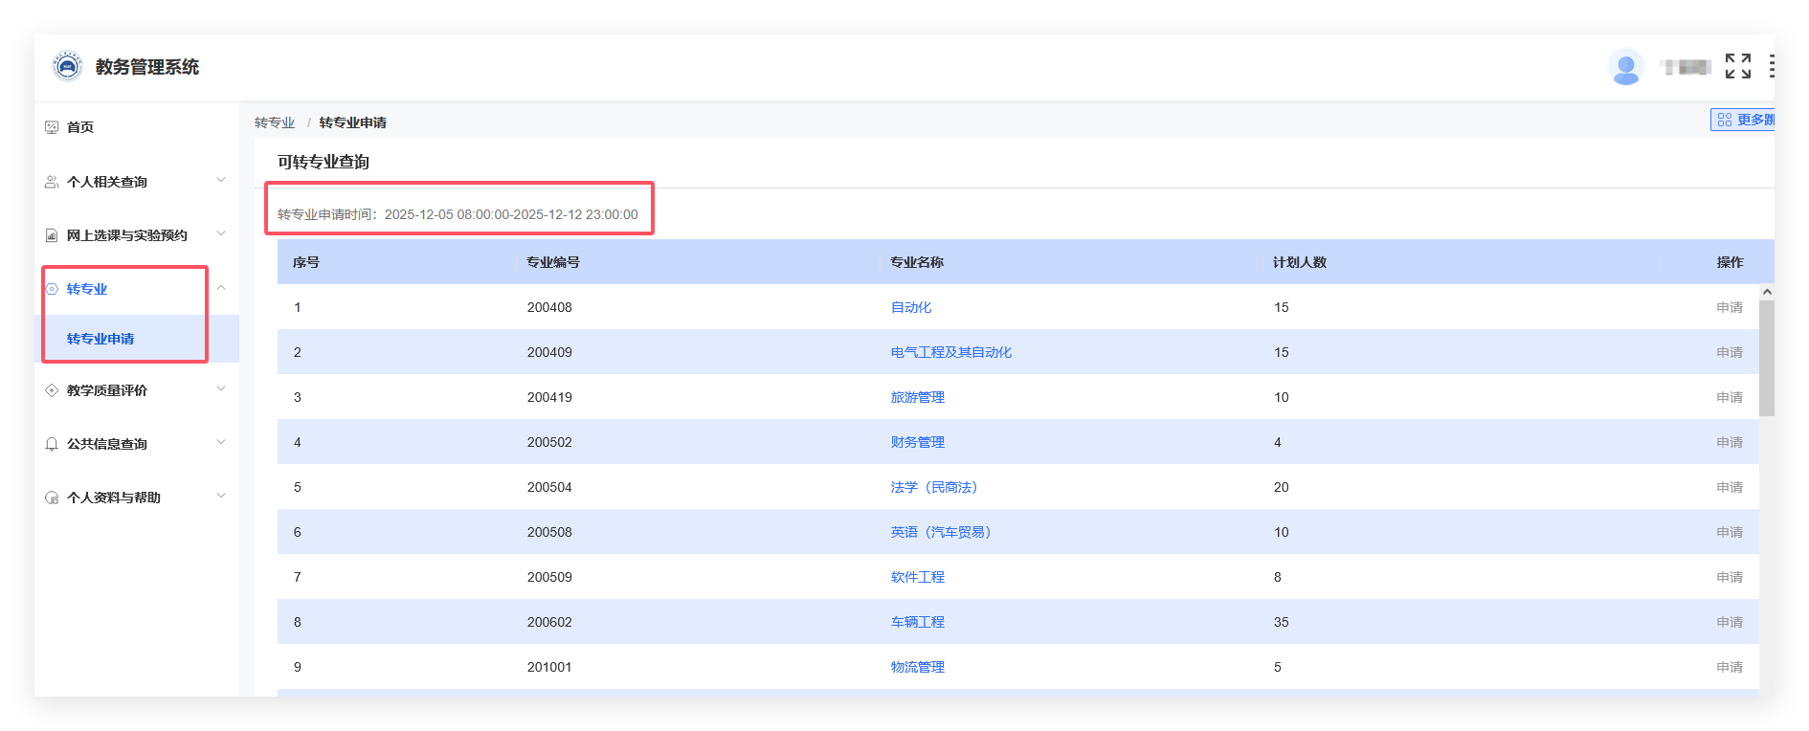The width and height of the screenshot is (1809, 731).
Task: Click the school logo icon
Action: 67,67
